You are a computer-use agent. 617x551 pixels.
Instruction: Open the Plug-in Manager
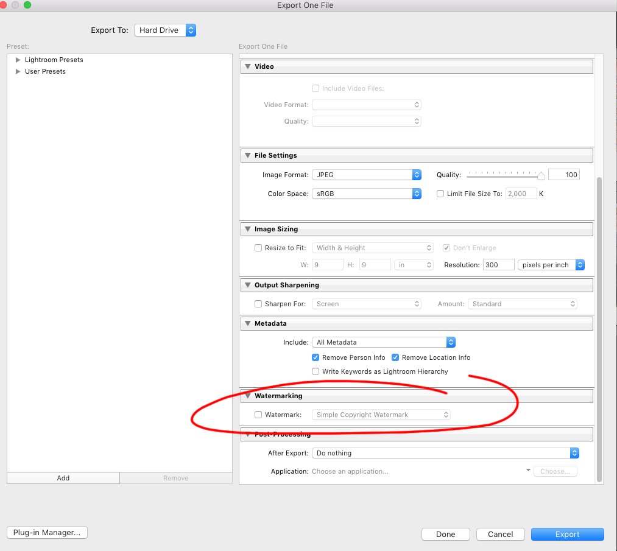[x=47, y=533]
